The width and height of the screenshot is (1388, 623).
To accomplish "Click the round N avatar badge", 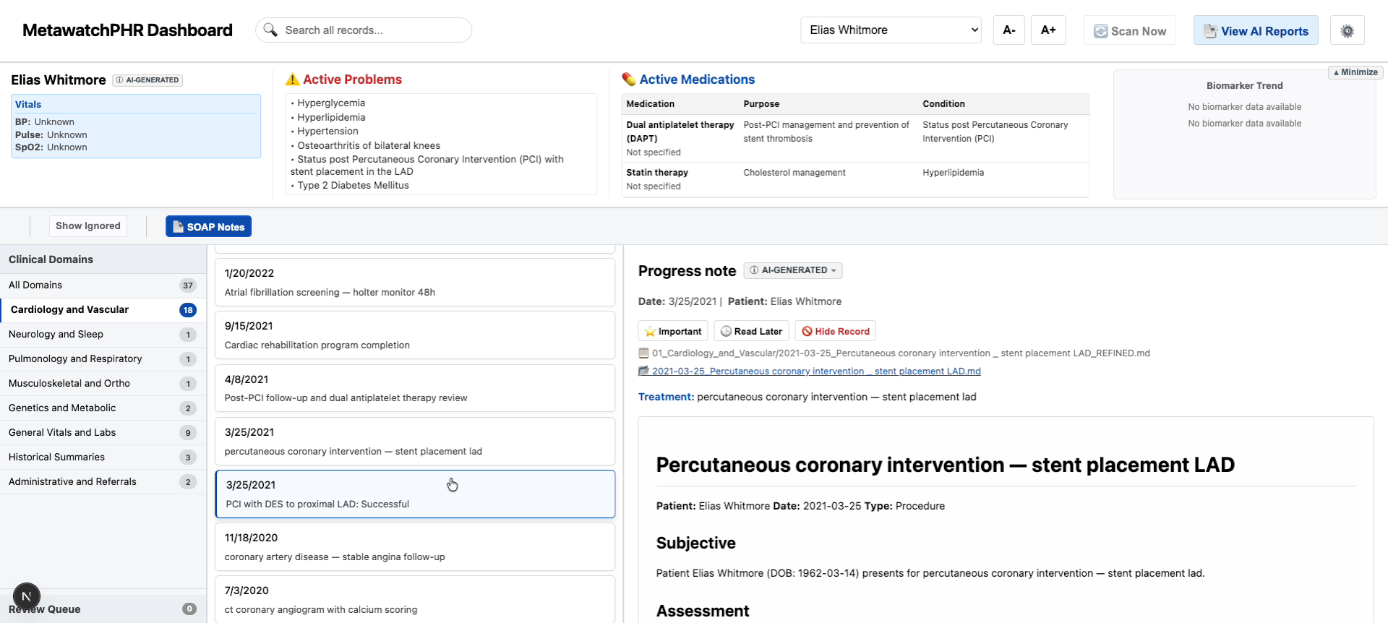I will click(27, 596).
